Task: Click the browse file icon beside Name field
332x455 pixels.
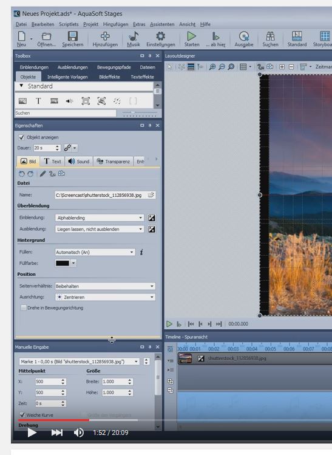Action: [151, 195]
